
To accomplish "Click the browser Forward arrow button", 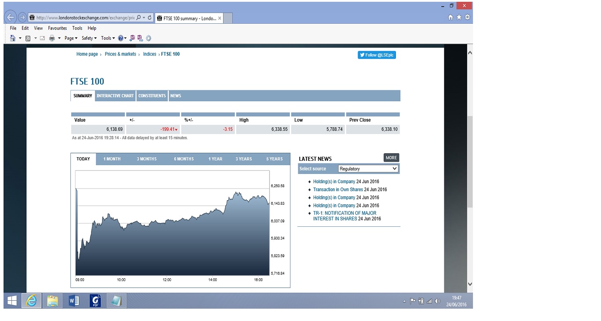I will [22, 18].
